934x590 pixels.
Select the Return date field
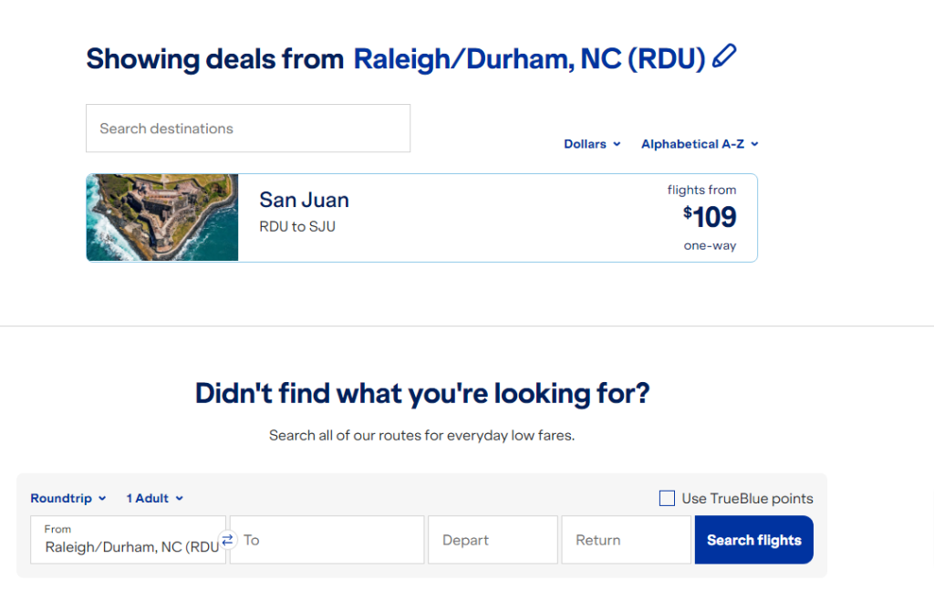626,539
